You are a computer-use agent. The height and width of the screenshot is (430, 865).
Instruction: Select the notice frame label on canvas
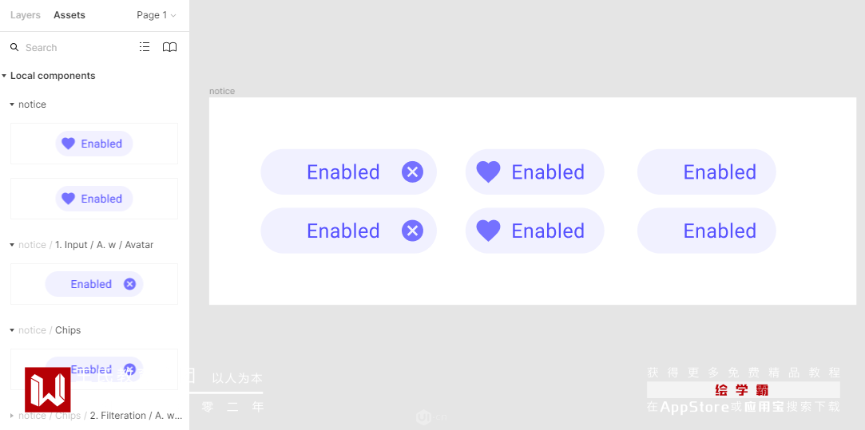[222, 91]
